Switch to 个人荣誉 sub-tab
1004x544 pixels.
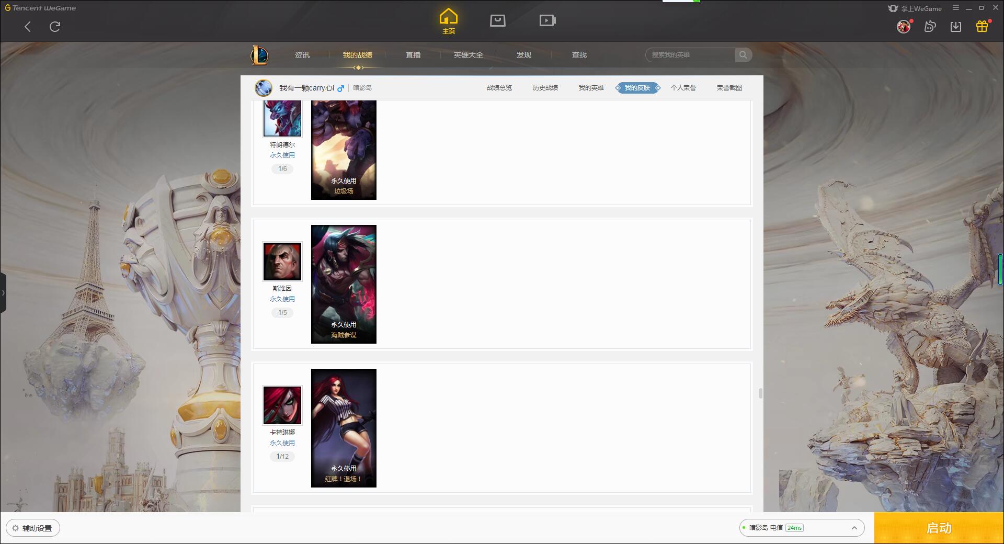[683, 88]
